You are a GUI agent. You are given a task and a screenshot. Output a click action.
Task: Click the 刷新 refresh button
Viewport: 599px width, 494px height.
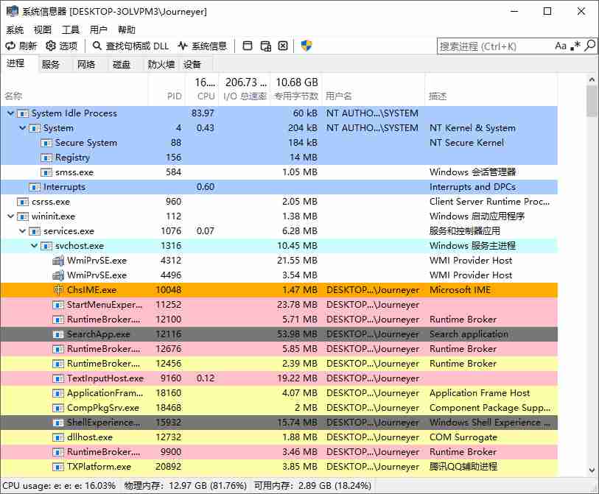point(21,46)
